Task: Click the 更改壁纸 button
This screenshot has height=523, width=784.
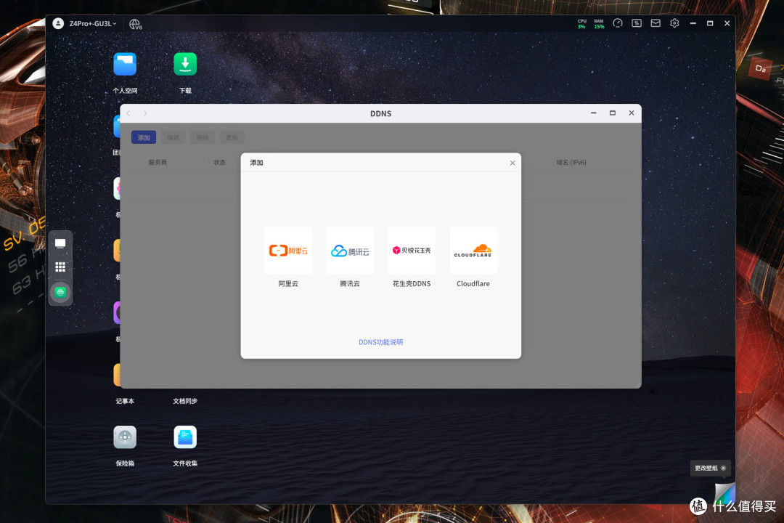Action: [706, 468]
